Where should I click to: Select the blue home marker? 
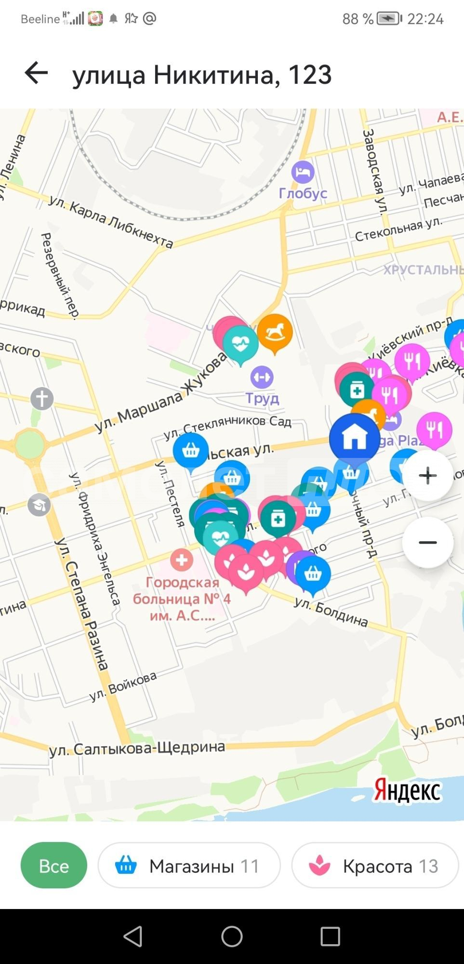click(355, 439)
